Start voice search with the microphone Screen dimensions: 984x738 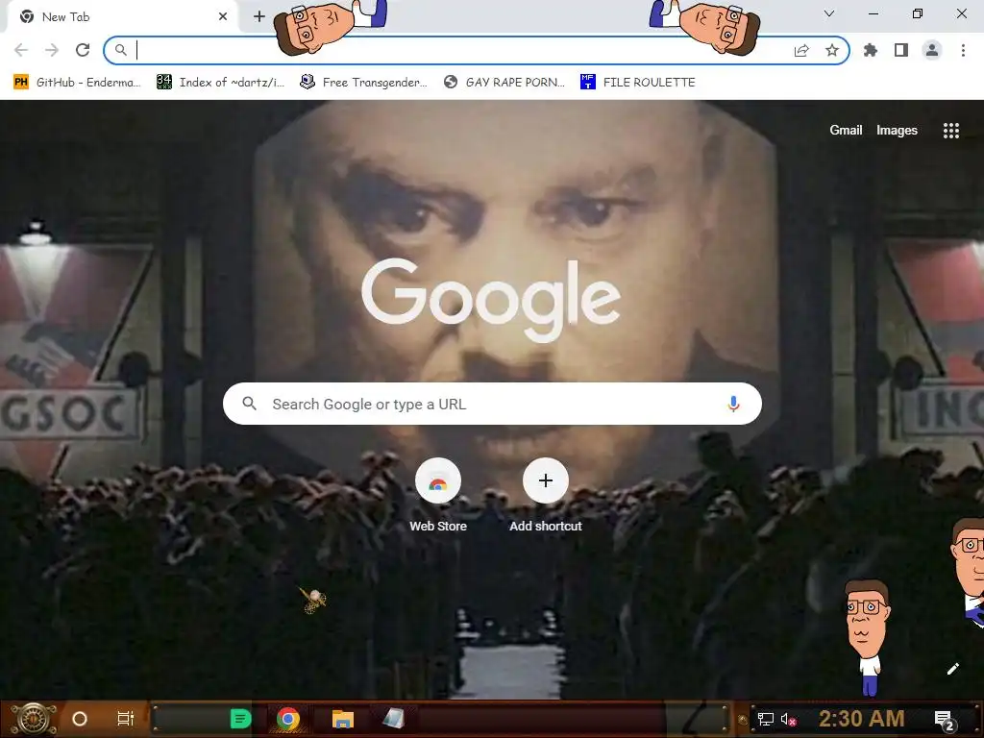coord(733,404)
